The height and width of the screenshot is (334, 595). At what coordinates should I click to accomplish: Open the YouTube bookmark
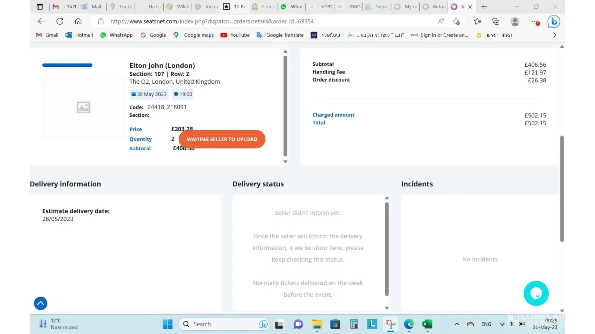(x=235, y=35)
